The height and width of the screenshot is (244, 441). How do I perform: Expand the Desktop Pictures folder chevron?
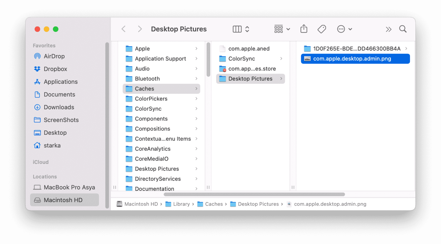click(x=281, y=79)
